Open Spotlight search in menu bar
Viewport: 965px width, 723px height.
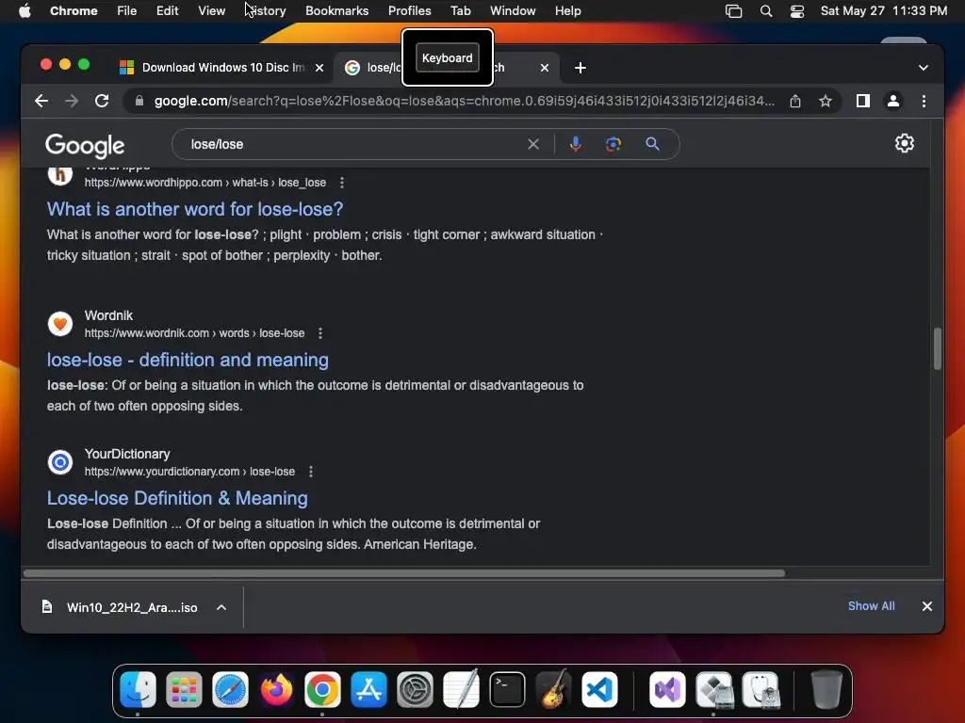tap(765, 10)
